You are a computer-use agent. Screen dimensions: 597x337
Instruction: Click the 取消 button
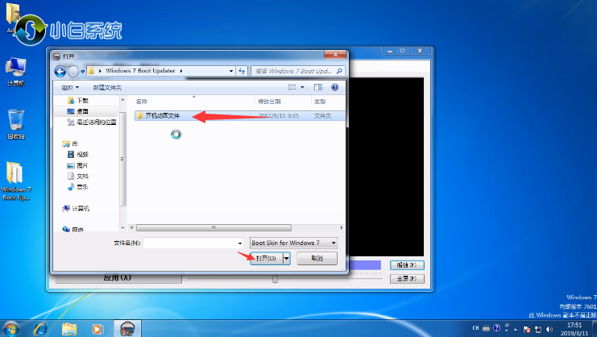pos(317,258)
